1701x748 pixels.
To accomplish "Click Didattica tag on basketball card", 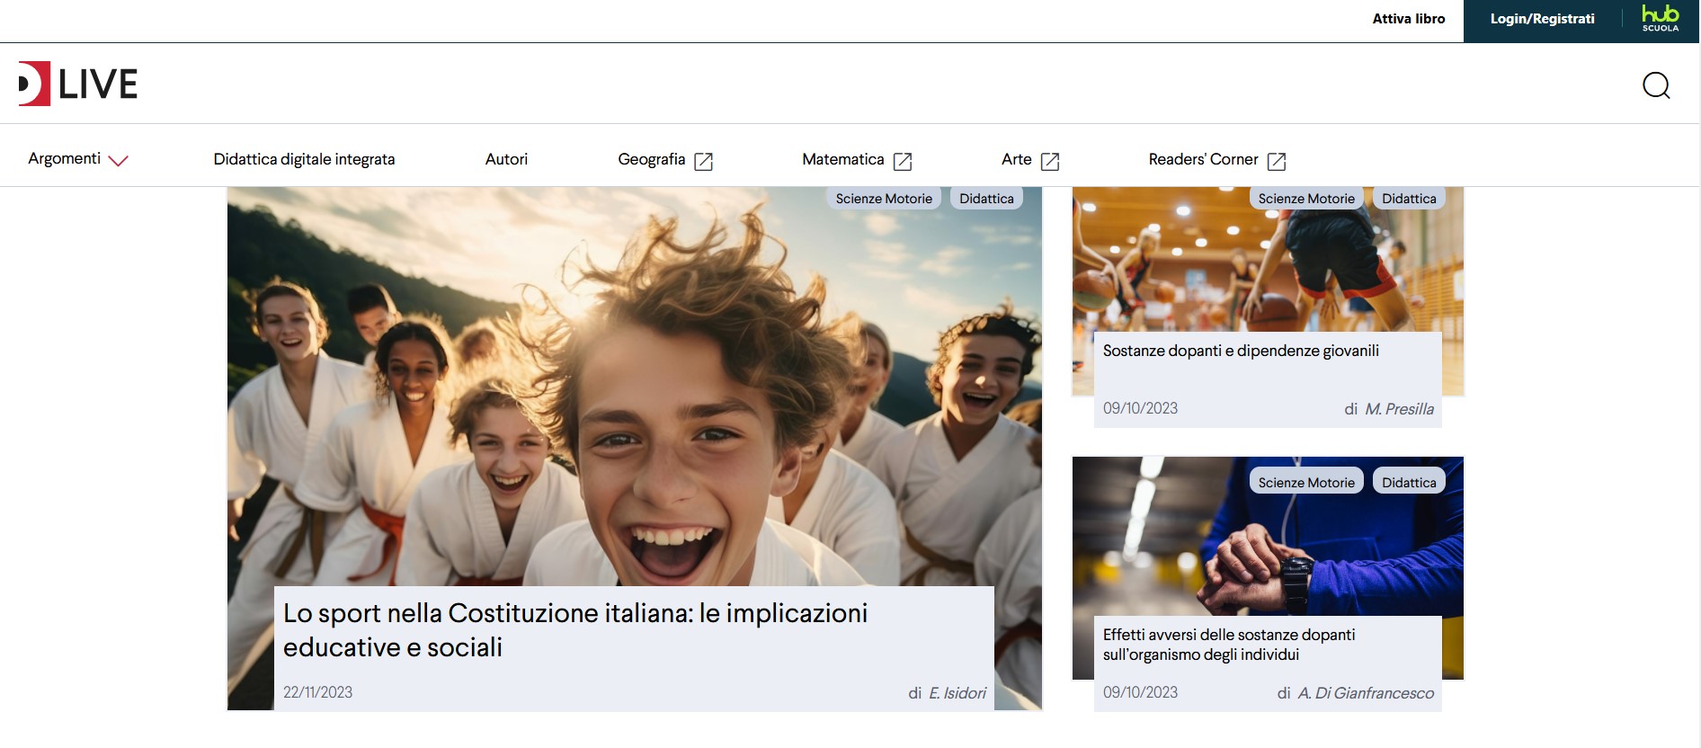I will pyautogui.click(x=1409, y=199).
